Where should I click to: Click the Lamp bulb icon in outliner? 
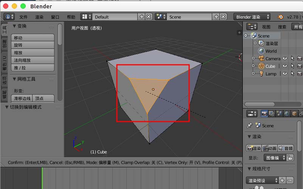coord(261,73)
